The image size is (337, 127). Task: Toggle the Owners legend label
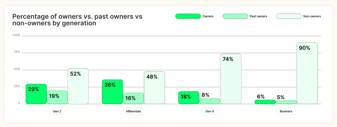[208, 16]
